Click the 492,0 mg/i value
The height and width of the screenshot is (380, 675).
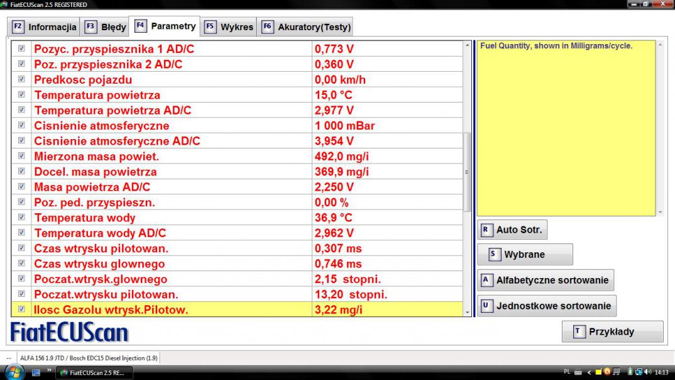click(342, 157)
